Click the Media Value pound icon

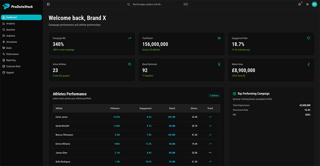click(x=308, y=64)
